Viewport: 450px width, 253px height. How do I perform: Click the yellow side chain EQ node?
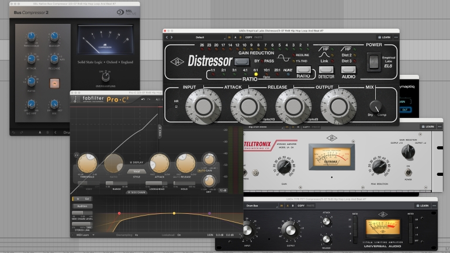(174, 213)
